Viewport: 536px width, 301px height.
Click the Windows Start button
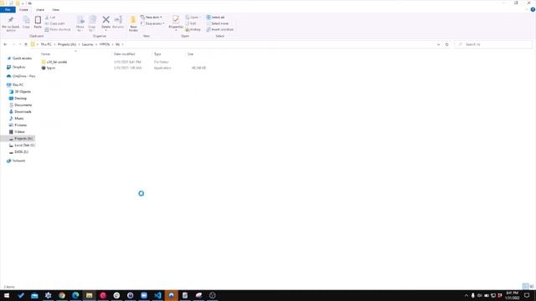7,295
